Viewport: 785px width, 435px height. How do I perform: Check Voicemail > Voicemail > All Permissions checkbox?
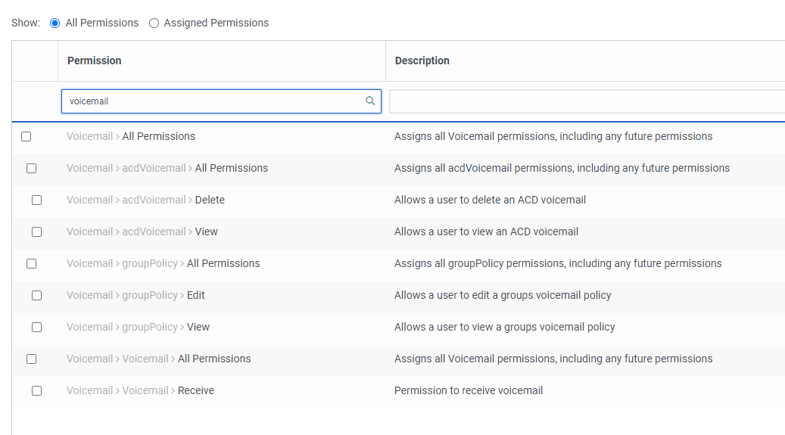click(x=32, y=359)
